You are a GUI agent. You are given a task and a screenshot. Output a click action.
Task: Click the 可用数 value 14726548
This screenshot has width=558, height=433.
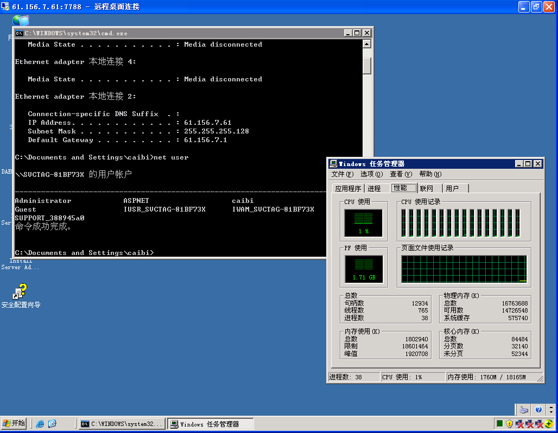515,310
